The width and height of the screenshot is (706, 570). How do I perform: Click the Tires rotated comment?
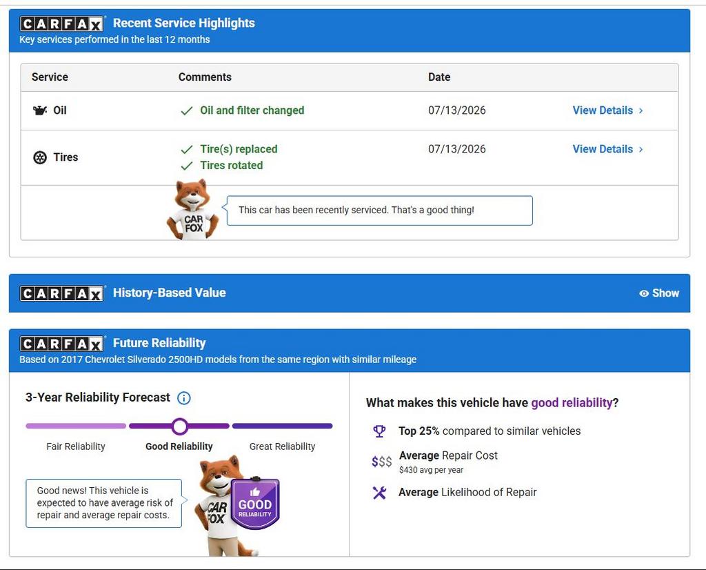pos(232,166)
